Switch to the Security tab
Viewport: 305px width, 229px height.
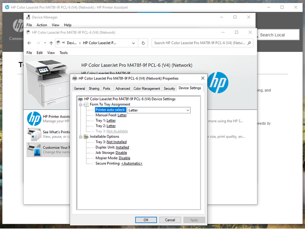point(169,89)
